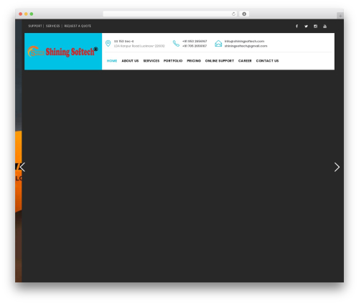Image resolution: width=359 pixels, height=304 pixels.
Task: Open the Twitter social icon
Action: click(306, 26)
